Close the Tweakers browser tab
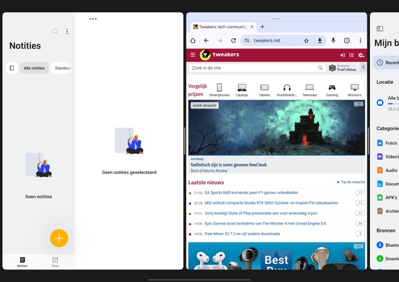399x282 pixels. pos(252,27)
